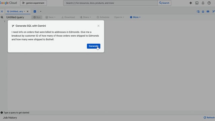The width and height of the screenshot is (215, 121).
Task: Focus the resources search field
Action: pos(111,3)
